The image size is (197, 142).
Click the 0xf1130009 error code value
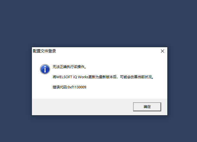click(x=77, y=87)
